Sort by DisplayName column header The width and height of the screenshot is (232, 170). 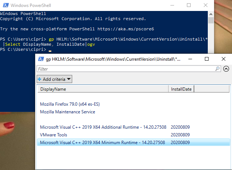103,89
